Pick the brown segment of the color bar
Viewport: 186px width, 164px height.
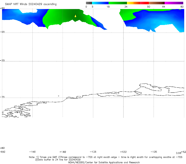coord(157,3)
